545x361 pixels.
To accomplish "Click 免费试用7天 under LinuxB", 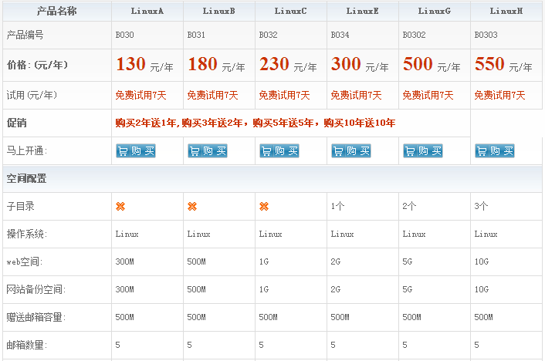I will pos(213,95).
